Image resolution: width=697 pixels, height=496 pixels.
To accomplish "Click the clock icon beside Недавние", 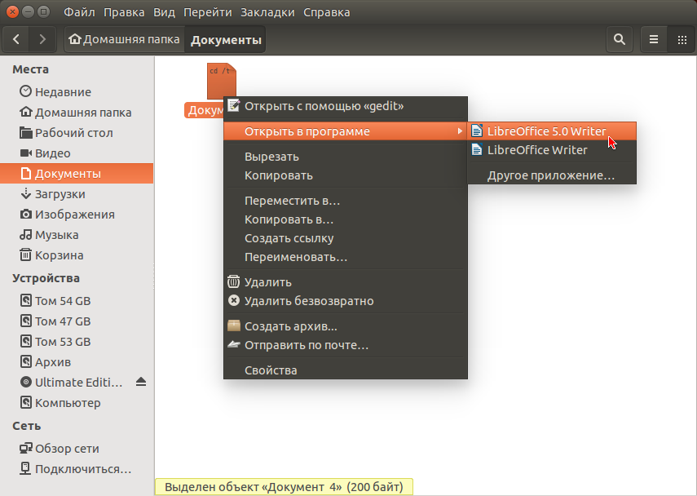I will coord(26,91).
